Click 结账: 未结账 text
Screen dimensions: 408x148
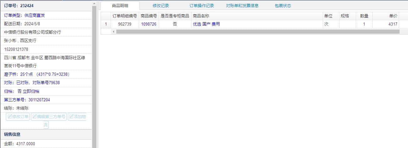pyautogui.click(x=16, y=108)
